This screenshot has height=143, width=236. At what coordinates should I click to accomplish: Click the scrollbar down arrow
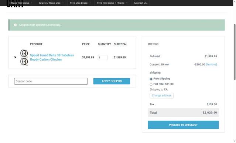coord(235,141)
